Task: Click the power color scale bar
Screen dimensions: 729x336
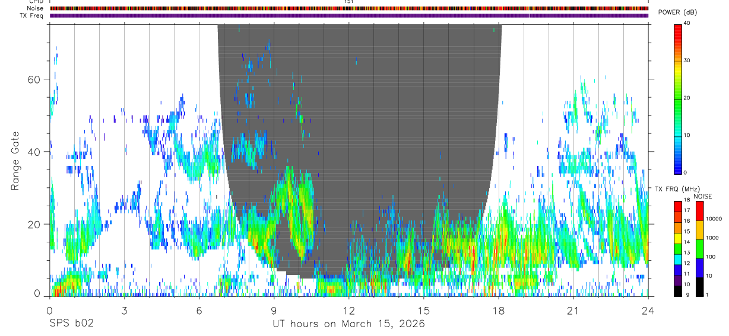Action: (678, 98)
